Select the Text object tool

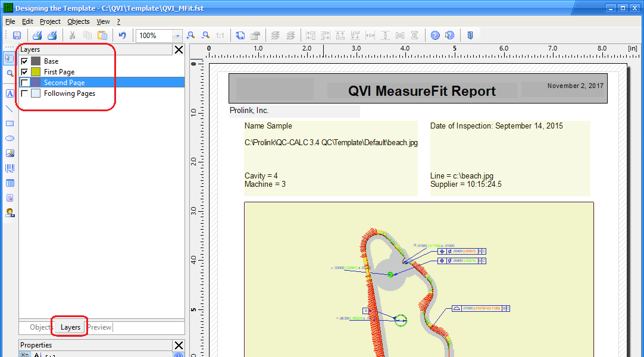coord(10,93)
